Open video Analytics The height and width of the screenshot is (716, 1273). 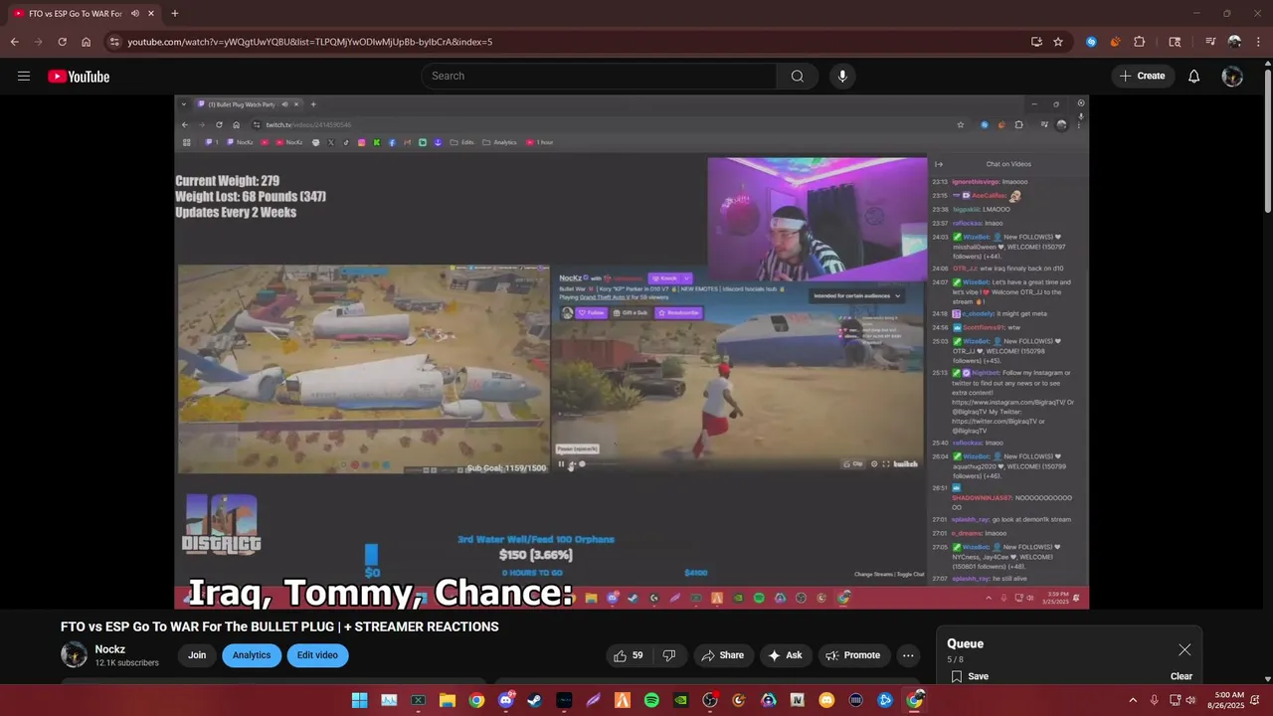coord(252,655)
